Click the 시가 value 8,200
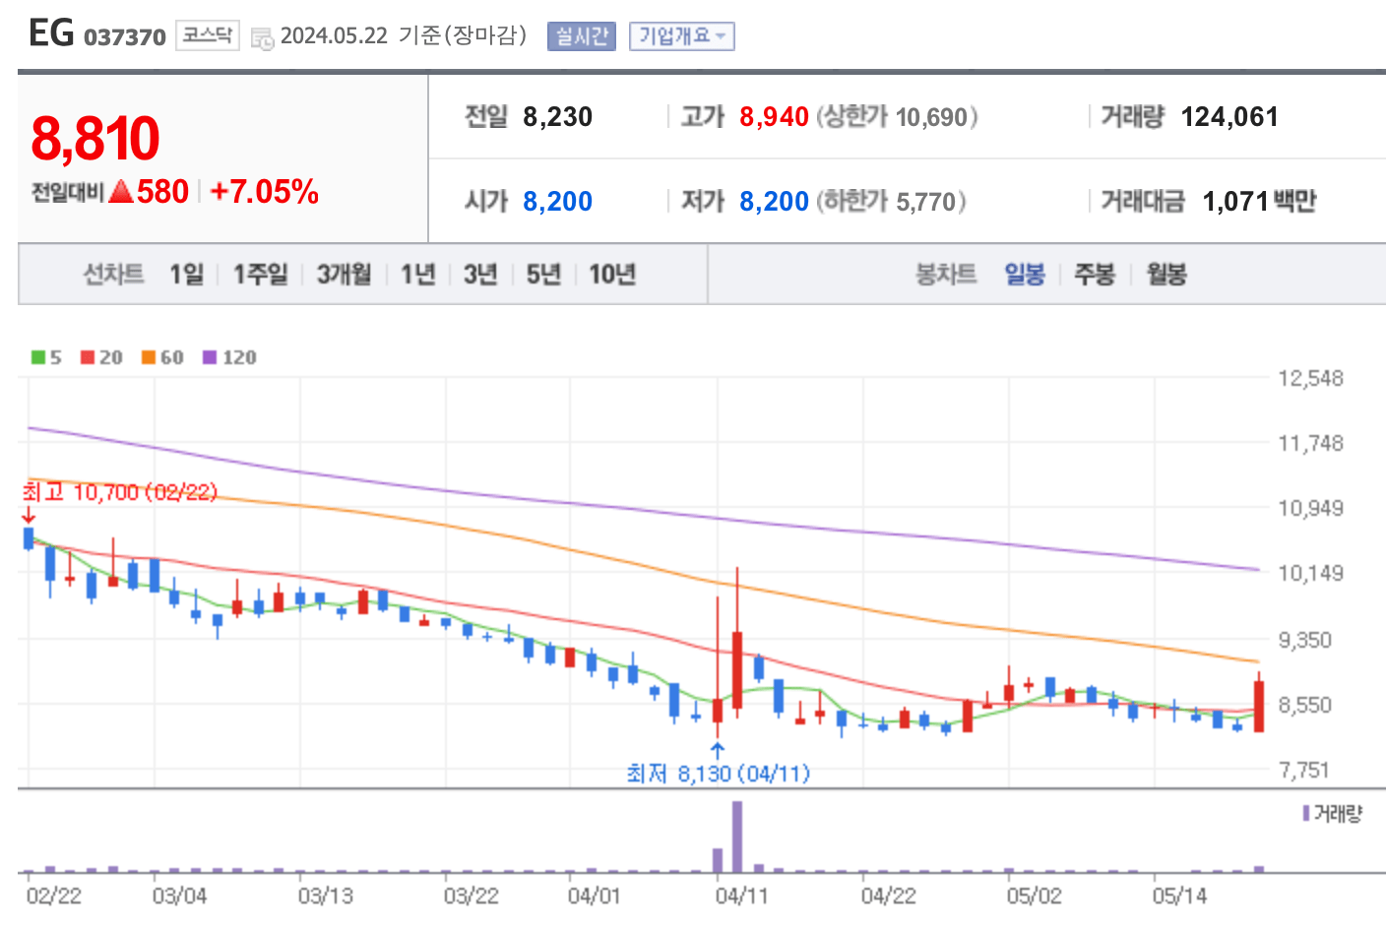Image resolution: width=1386 pixels, height=941 pixels. (557, 202)
